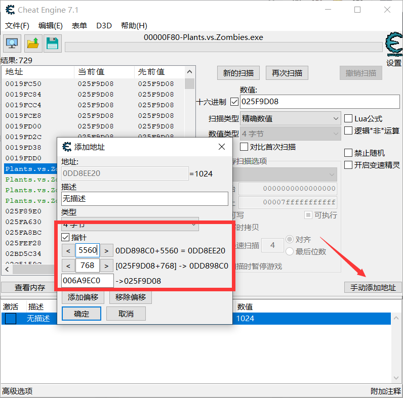Select result row 025FA630
Screen dimensions: 403x398
[30, 222]
